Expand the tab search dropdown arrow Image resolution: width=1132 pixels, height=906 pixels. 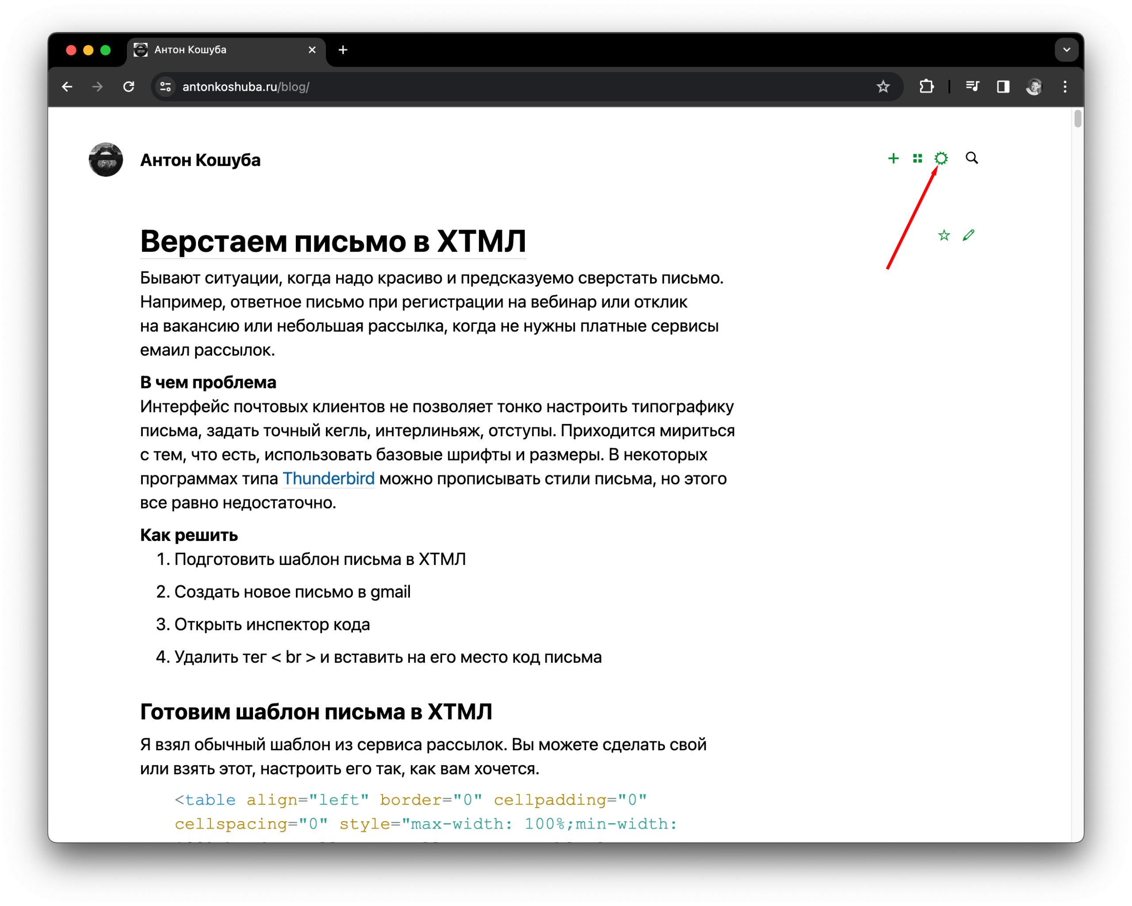coord(1067,50)
